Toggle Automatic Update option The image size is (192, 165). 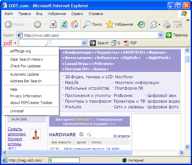[x=31, y=74]
